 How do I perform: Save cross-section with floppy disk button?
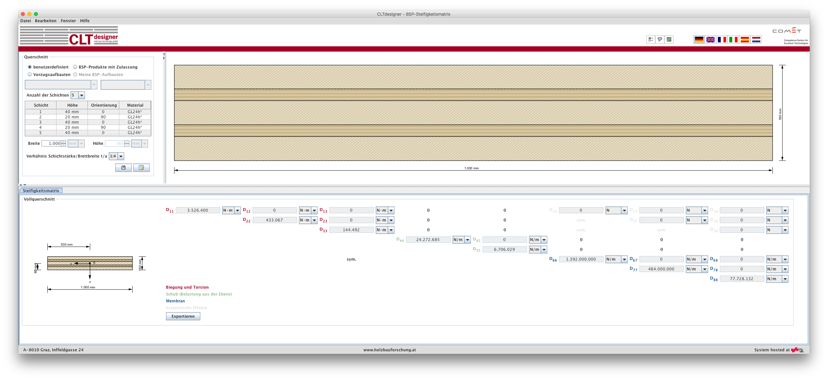[x=124, y=168]
